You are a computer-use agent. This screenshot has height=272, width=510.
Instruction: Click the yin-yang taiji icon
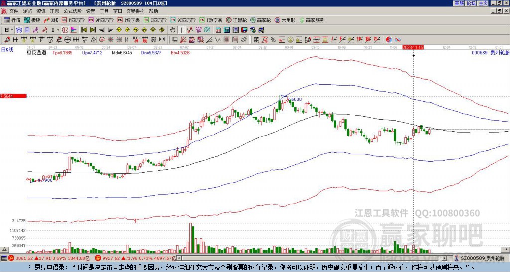click(x=389, y=40)
